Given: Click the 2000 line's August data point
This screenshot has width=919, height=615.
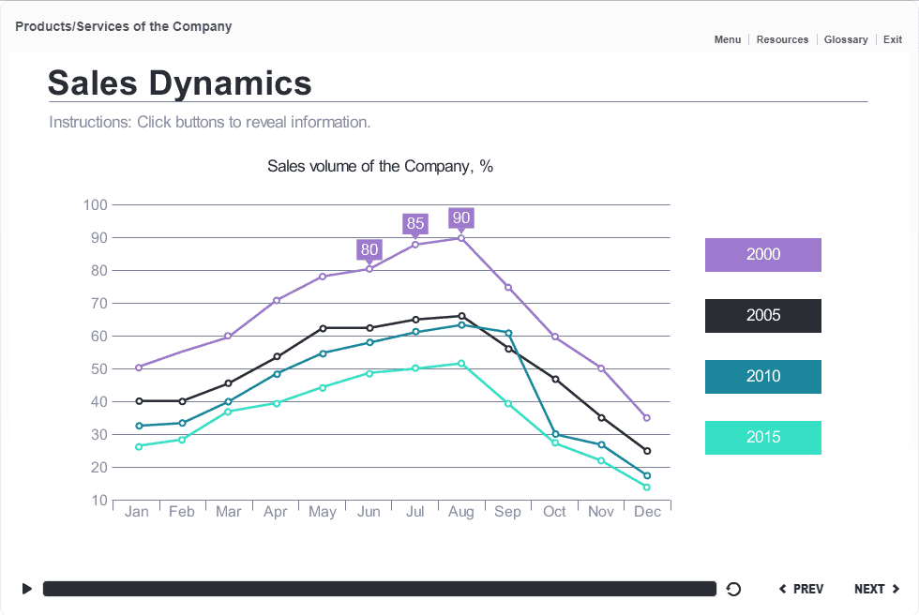Looking at the screenshot, I should point(460,238).
